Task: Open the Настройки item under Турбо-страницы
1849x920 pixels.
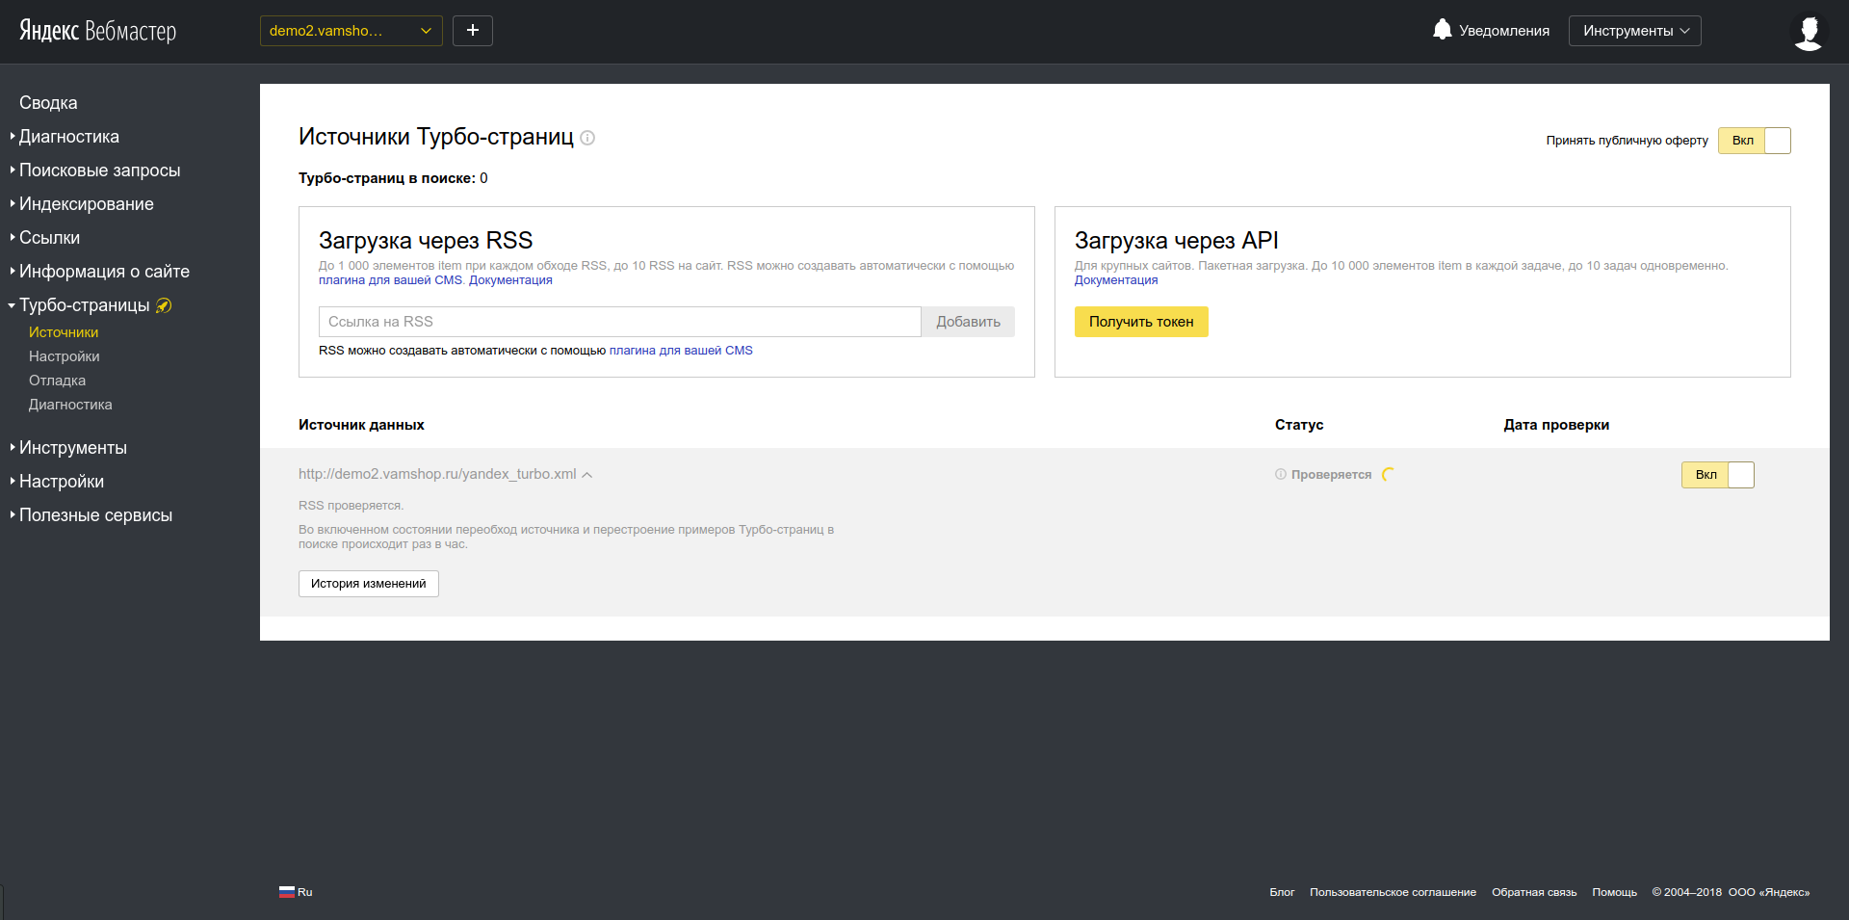Action: click(65, 356)
